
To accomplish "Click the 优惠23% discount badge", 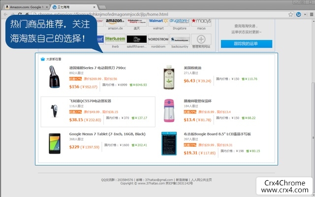I will (75, 112).
